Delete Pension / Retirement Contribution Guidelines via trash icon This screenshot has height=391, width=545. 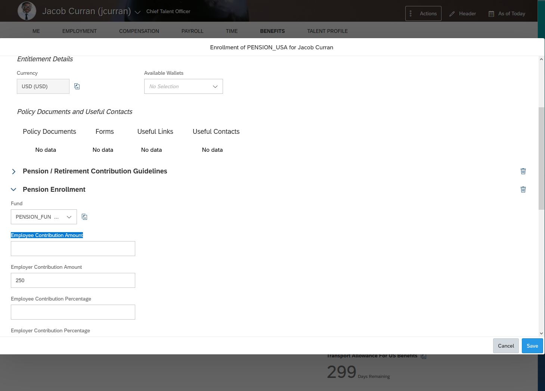pyautogui.click(x=523, y=171)
